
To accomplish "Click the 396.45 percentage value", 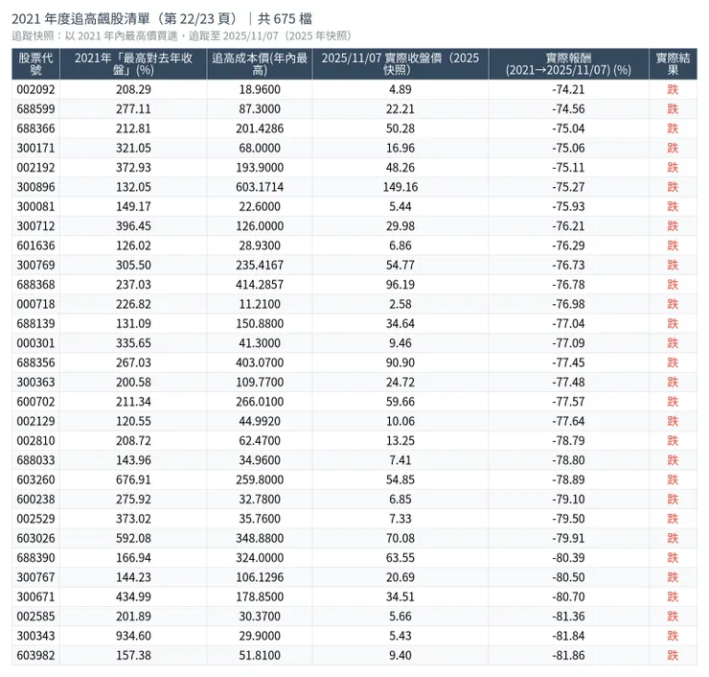I will pos(133,225).
